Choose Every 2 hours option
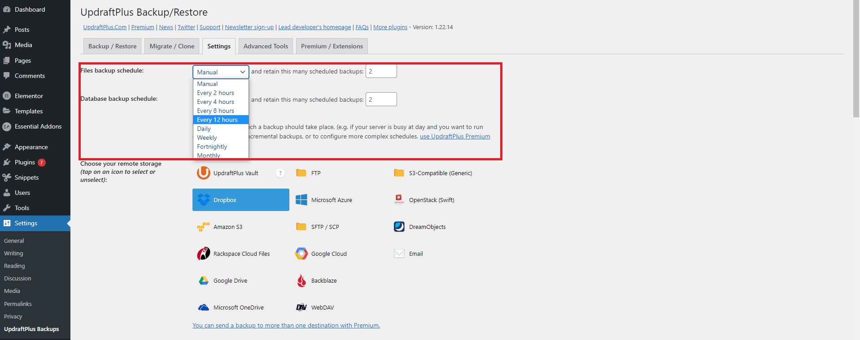This screenshot has width=860, height=340. tap(221, 93)
